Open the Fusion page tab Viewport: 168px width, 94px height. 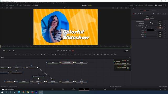tap(84, 89)
